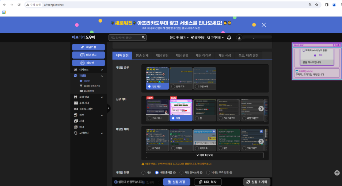The height and width of the screenshot is (186, 342).
Task: Open 공지사항 announcements link
Action: (198, 38)
